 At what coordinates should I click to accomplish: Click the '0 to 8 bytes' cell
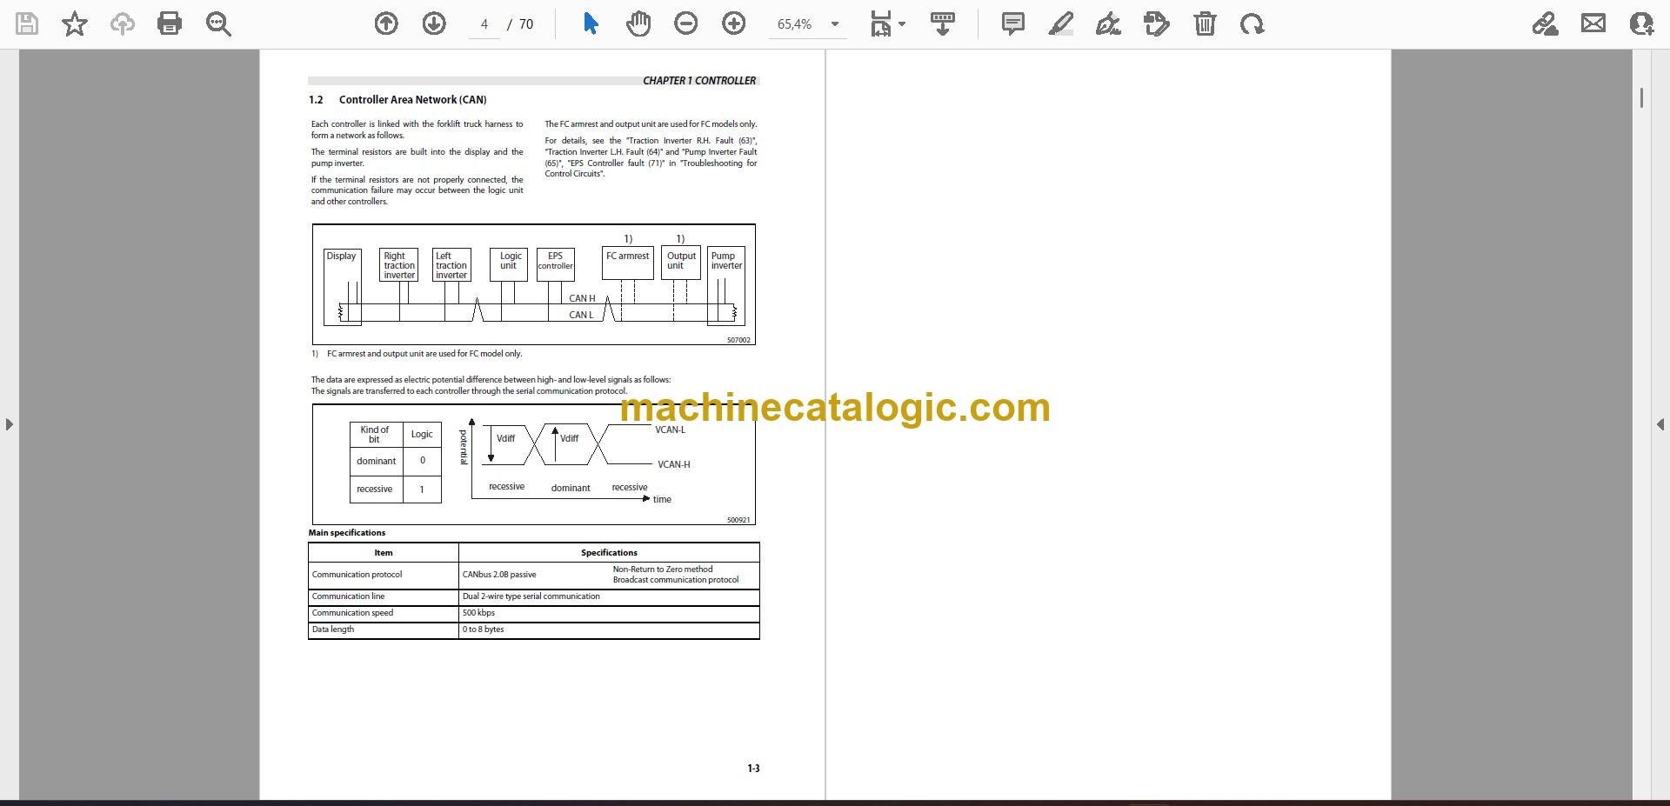coord(609,629)
